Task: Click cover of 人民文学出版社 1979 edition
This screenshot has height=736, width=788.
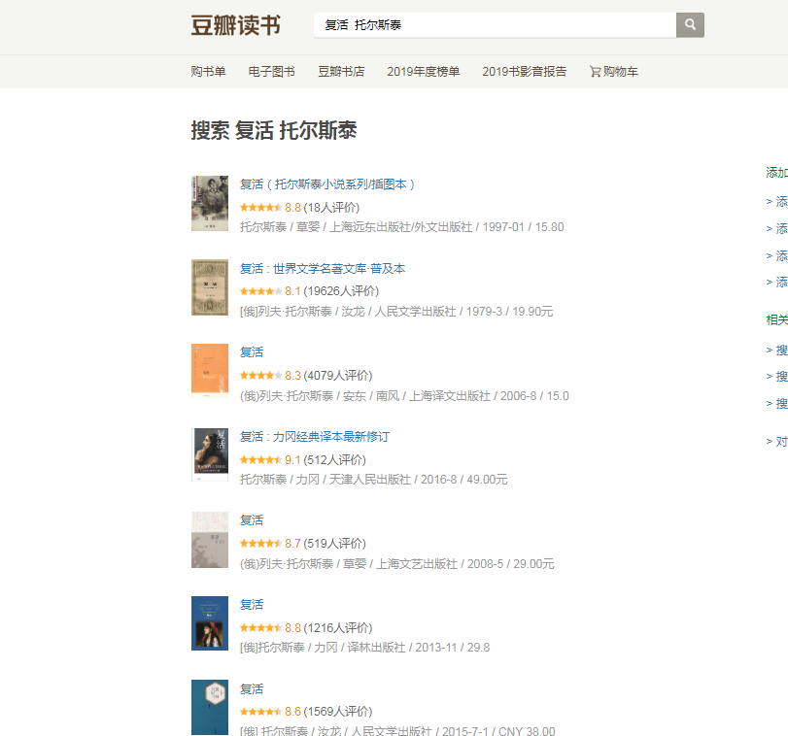Action: (x=210, y=287)
